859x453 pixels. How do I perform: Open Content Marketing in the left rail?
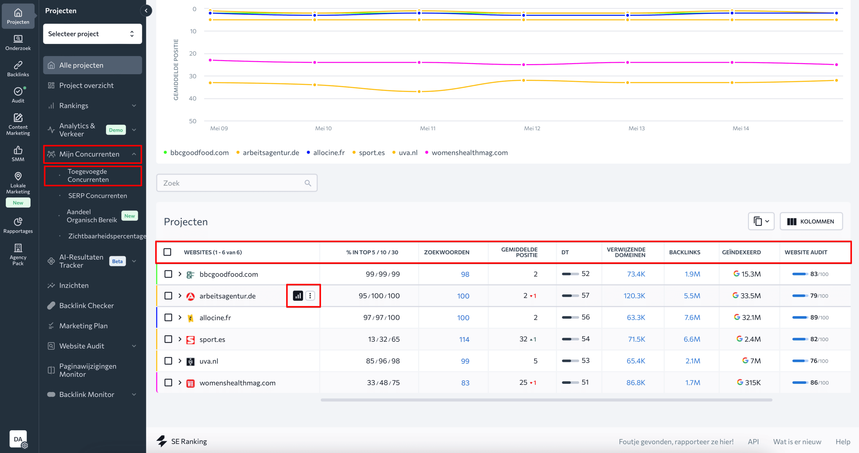point(18,124)
